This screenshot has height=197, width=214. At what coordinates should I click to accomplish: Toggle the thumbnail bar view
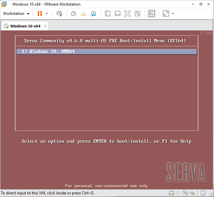click(117, 14)
